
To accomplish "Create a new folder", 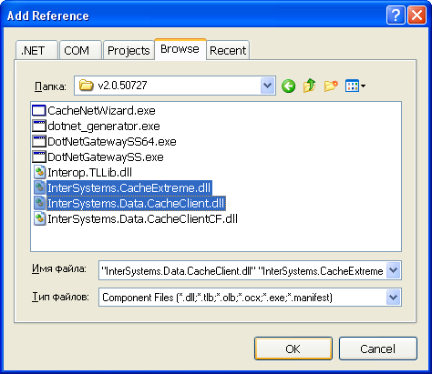I will click(x=331, y=86).
